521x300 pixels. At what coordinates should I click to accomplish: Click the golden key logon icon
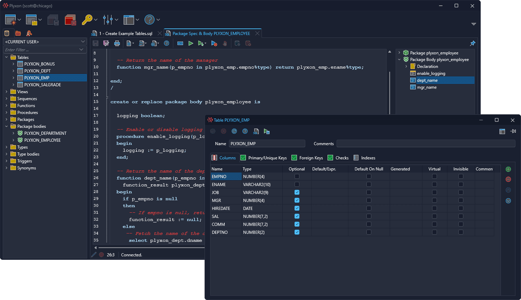tap(87, 19)
